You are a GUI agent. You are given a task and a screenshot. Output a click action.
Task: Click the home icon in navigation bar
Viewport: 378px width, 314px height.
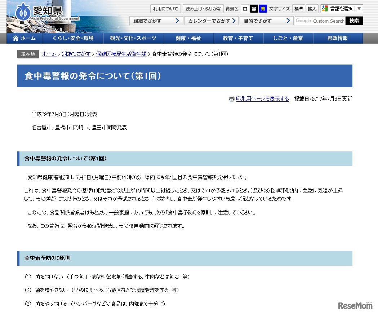[x=15, y=38]
